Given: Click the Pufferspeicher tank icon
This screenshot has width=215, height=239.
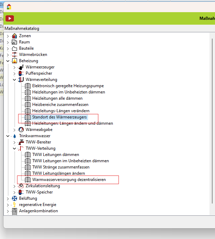Looking at the screenshot, I should (21, 73).
